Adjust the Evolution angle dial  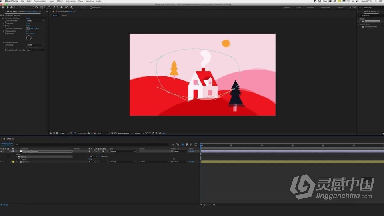29,38
